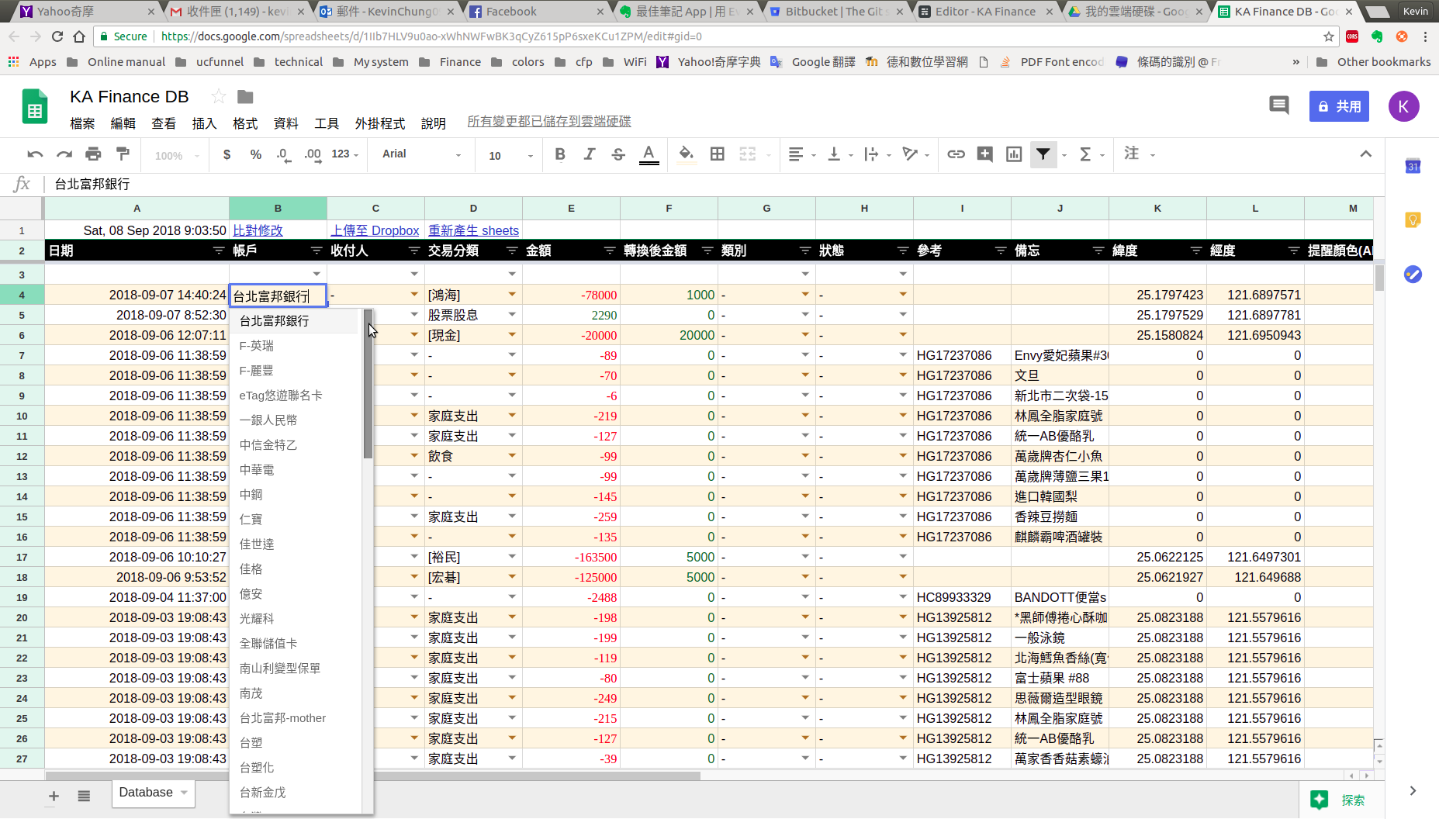This screenshot has height=819, width=1439.
Task: Open input tools 注 menu
Action: point(1140,154)
